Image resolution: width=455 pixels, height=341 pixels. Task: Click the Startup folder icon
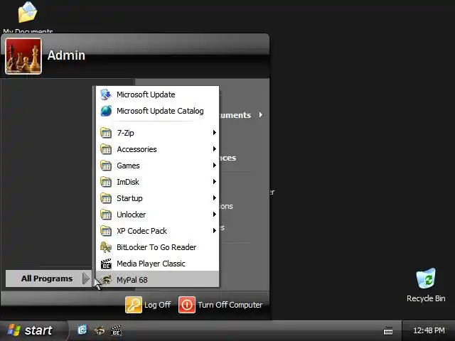[106, 198]
